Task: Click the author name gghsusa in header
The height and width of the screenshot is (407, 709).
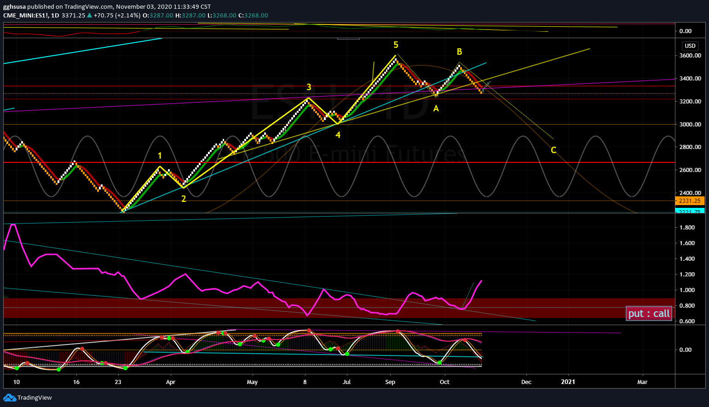Action: point(14,7)
